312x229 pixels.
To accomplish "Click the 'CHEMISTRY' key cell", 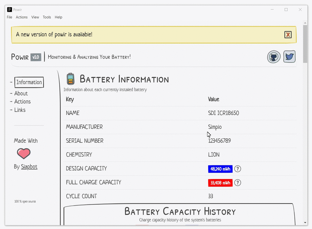I will click(x=79, y=155).
